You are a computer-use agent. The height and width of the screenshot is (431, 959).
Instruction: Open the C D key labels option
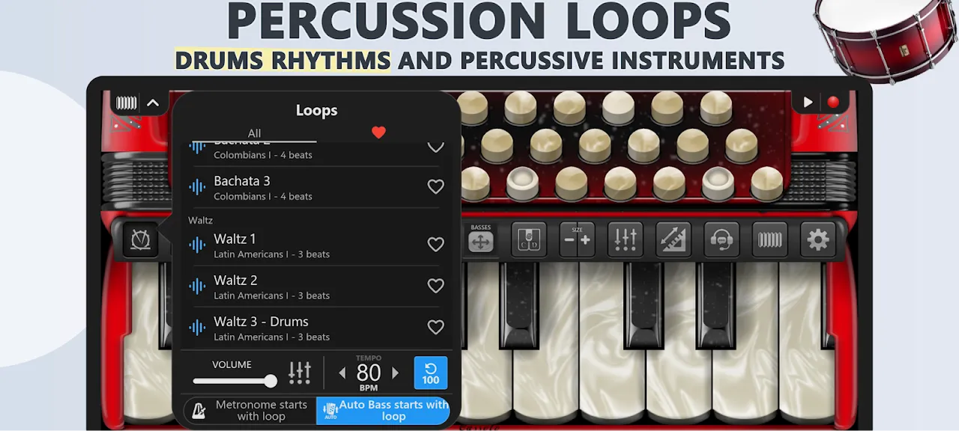[x=529, y=239]
